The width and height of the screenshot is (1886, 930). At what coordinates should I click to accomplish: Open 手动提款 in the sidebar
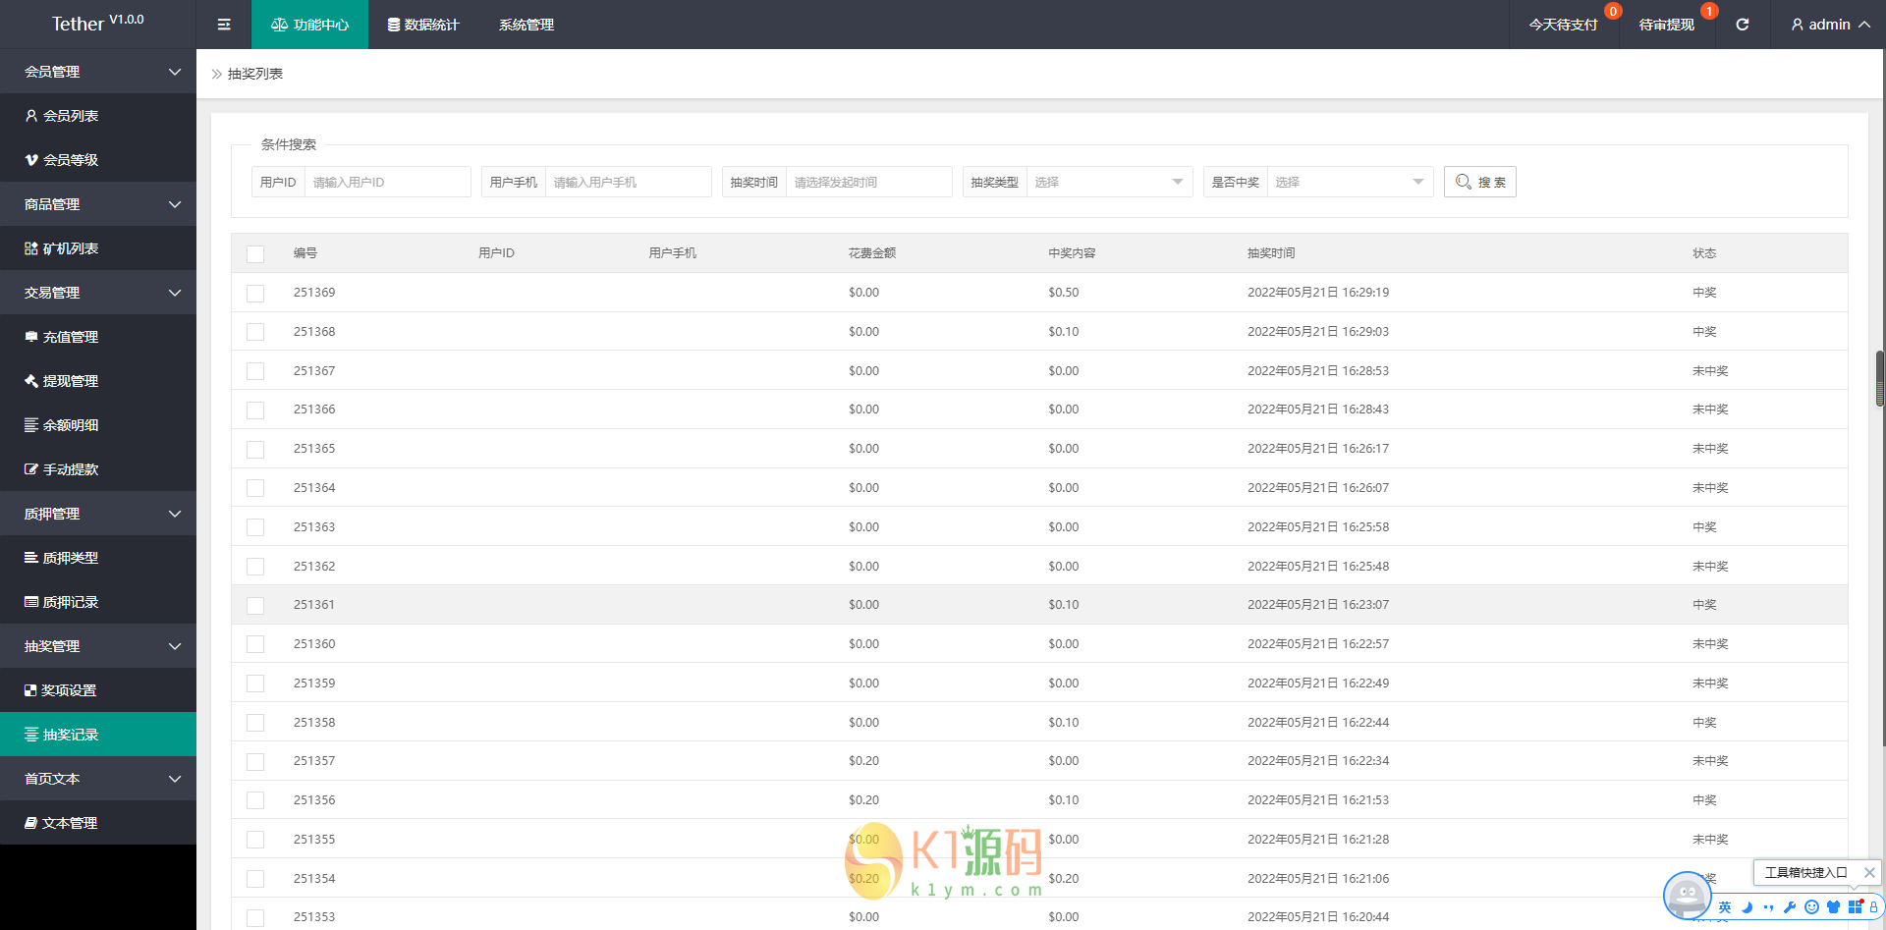[62, 469]
